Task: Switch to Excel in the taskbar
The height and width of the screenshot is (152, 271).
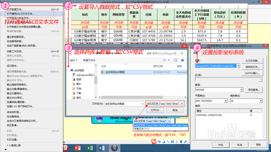Action: point(90,148)
